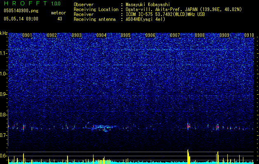The image size is (259, 164).
Task: Click the meteor count value 43
Action: click(60, 19)
